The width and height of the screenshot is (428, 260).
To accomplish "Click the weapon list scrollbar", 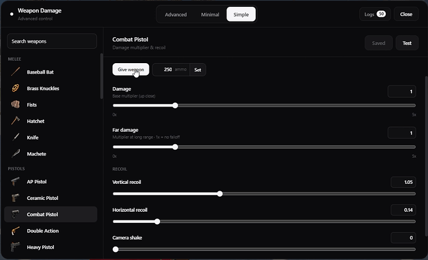I will 102,76.
